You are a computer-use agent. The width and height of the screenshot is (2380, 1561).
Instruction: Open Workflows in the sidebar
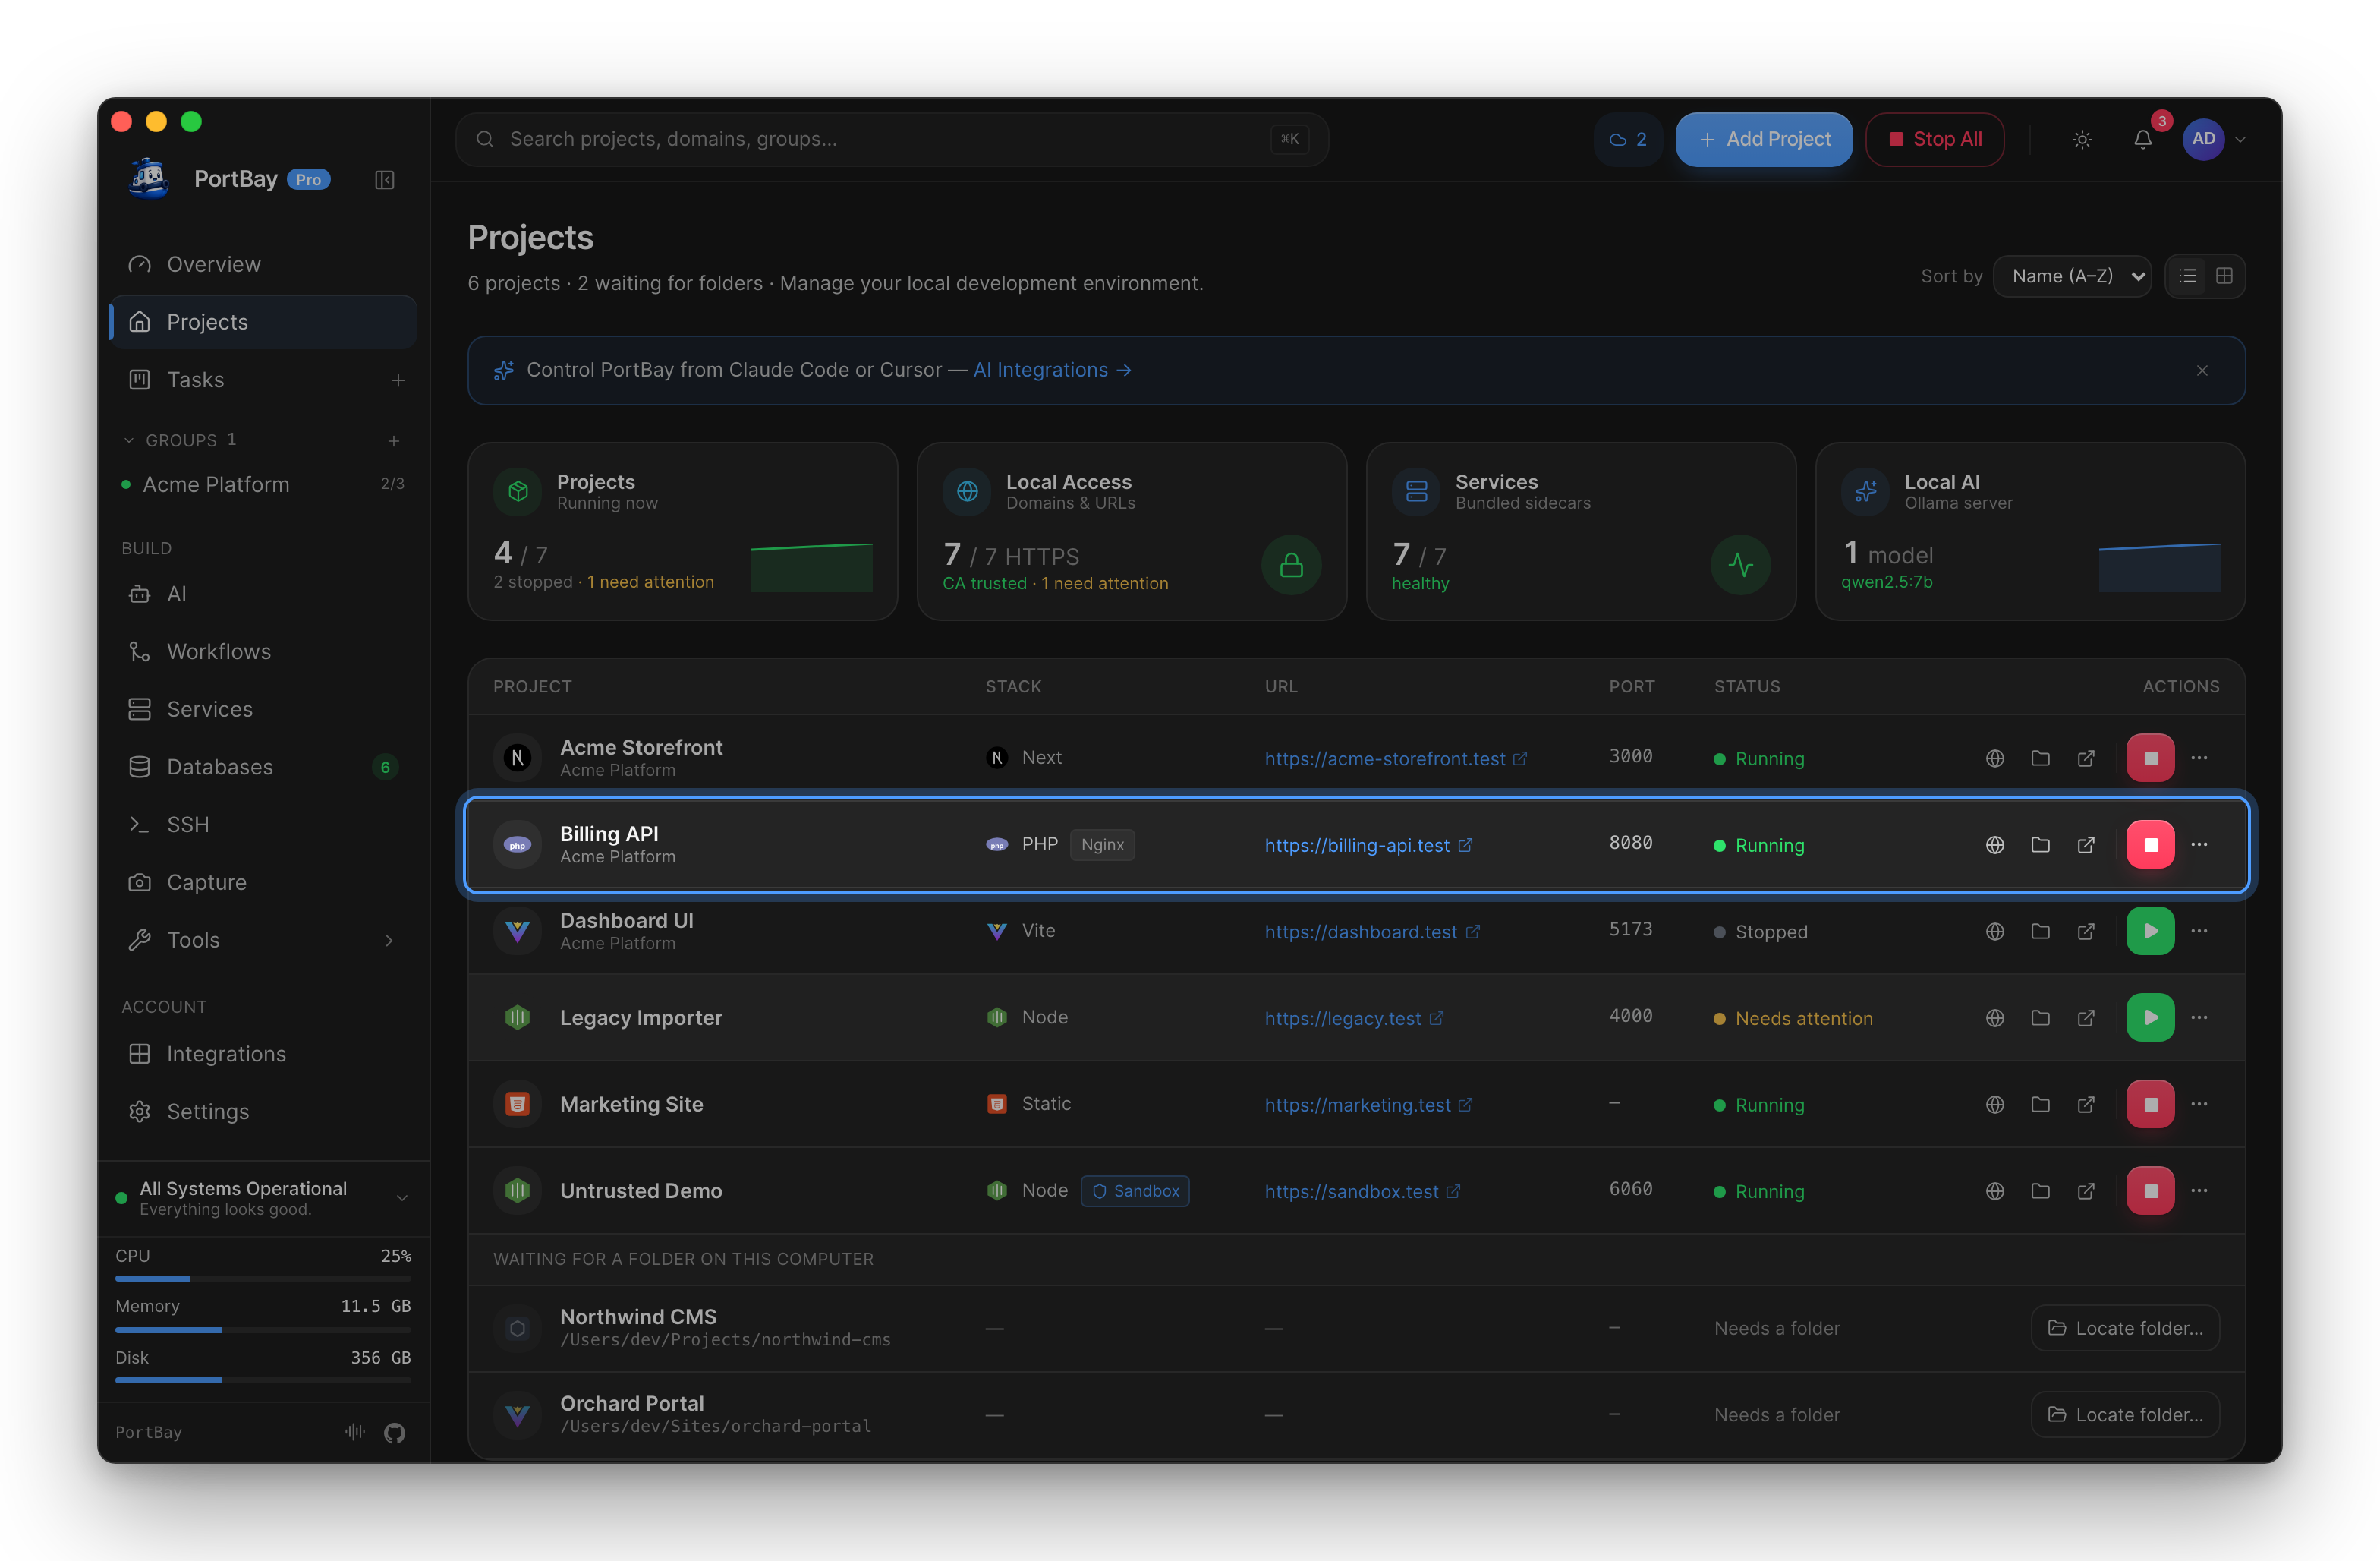click(x=263, y=651)
